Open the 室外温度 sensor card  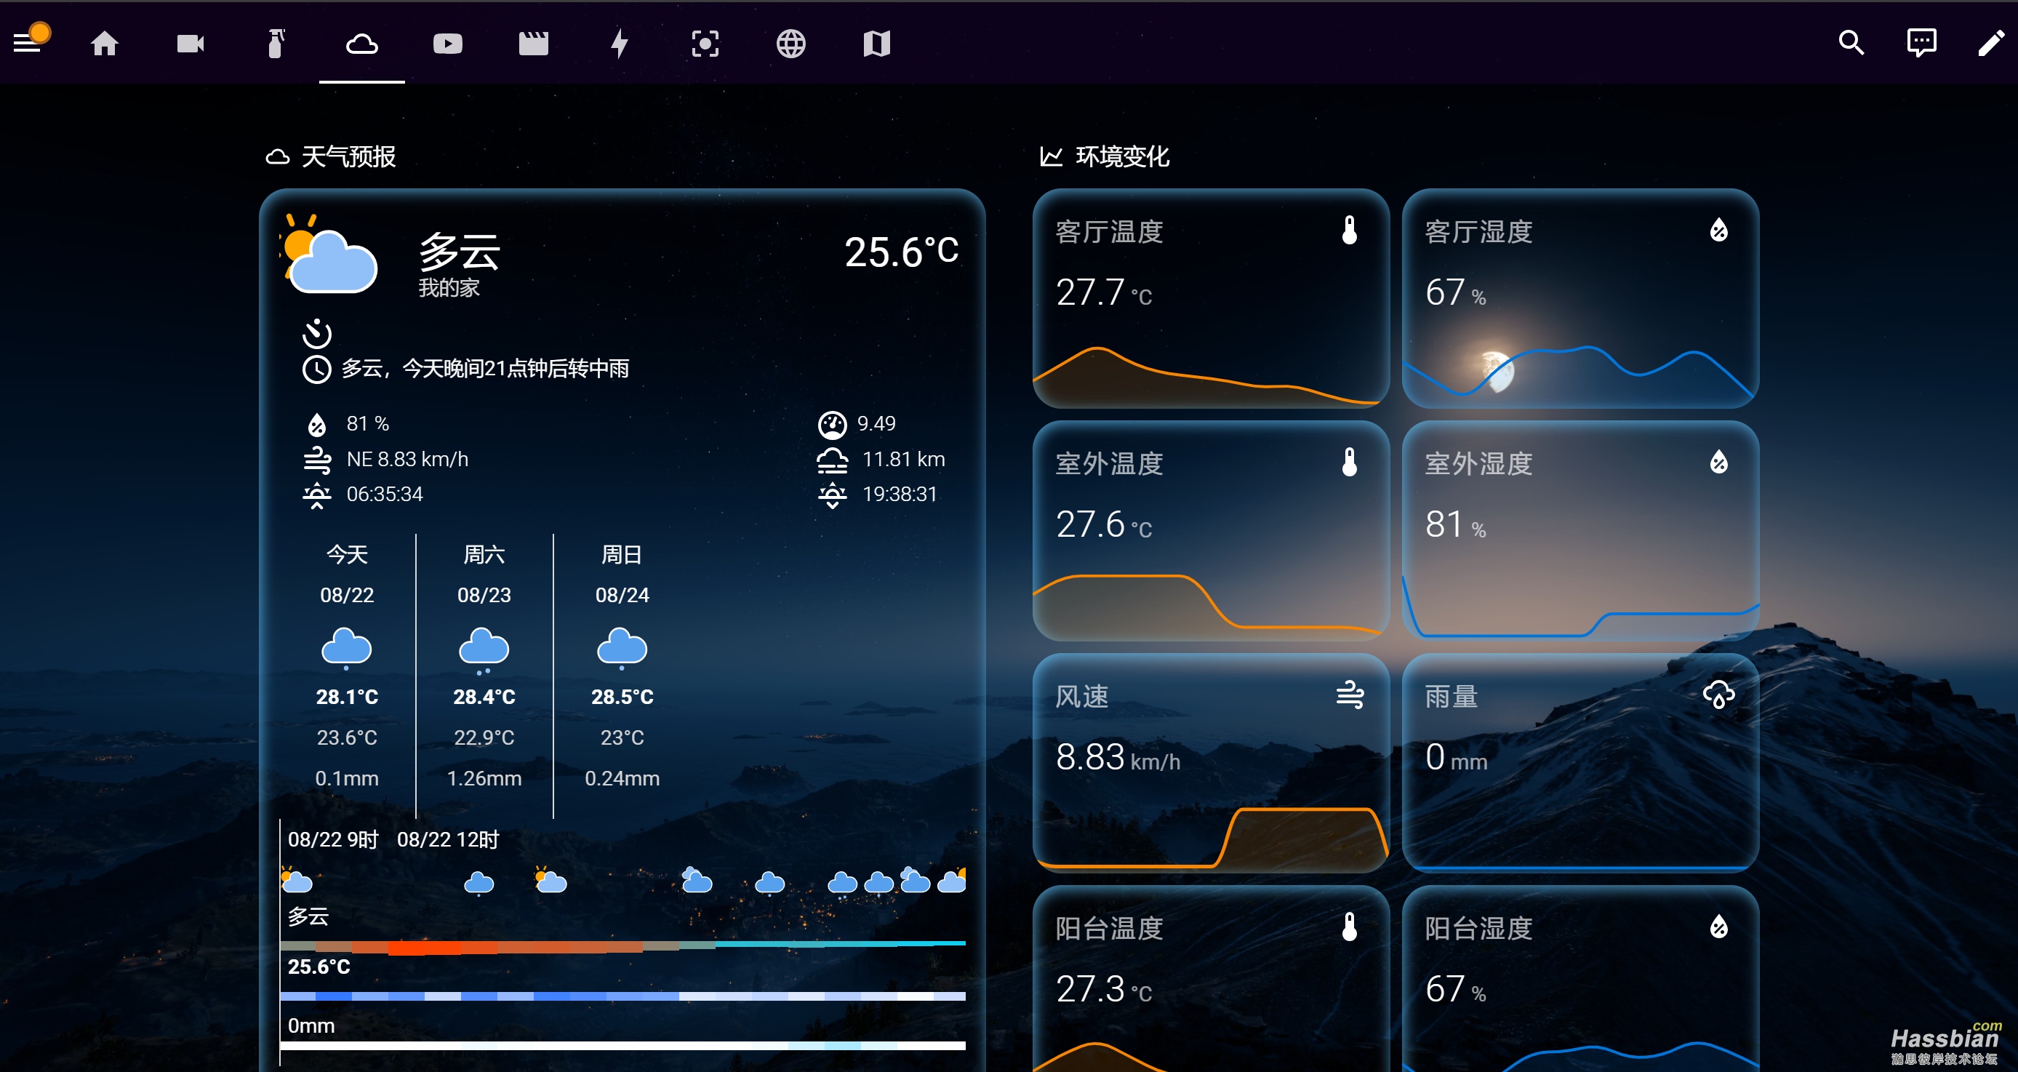[x=1211, y=530]
